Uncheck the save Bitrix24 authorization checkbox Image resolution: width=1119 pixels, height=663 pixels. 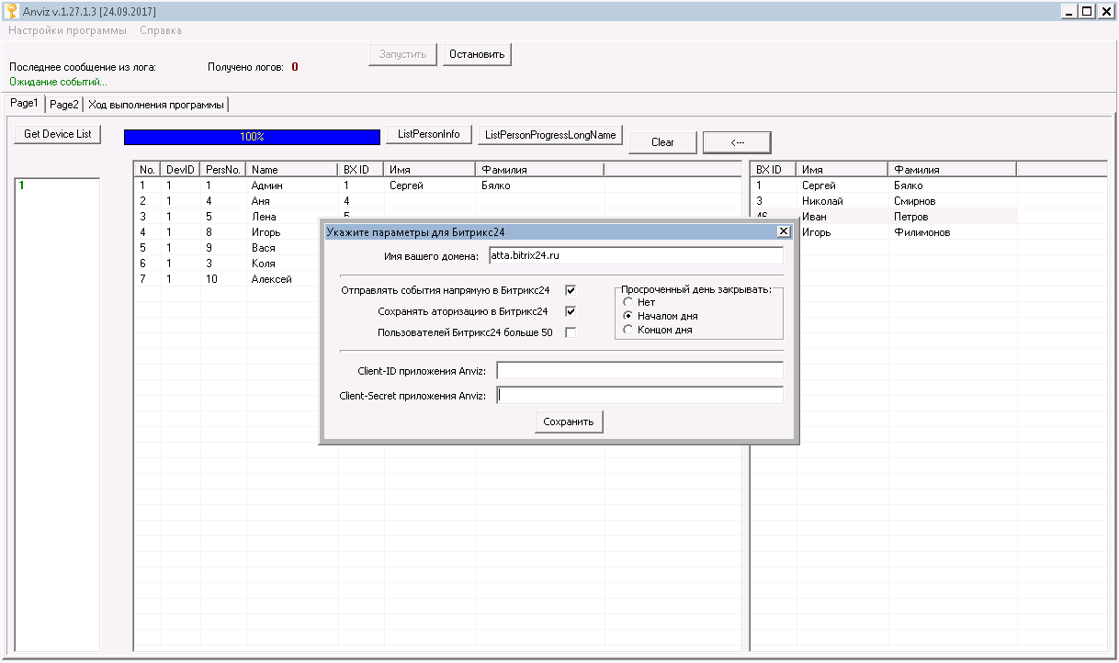(x=571, y=311)
